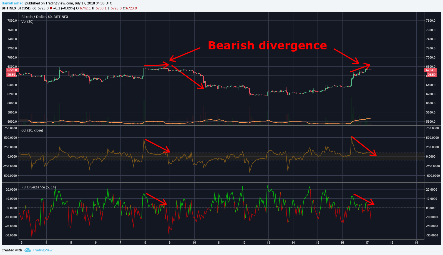Click date label 19 on the time axis

tap(416, 243)
